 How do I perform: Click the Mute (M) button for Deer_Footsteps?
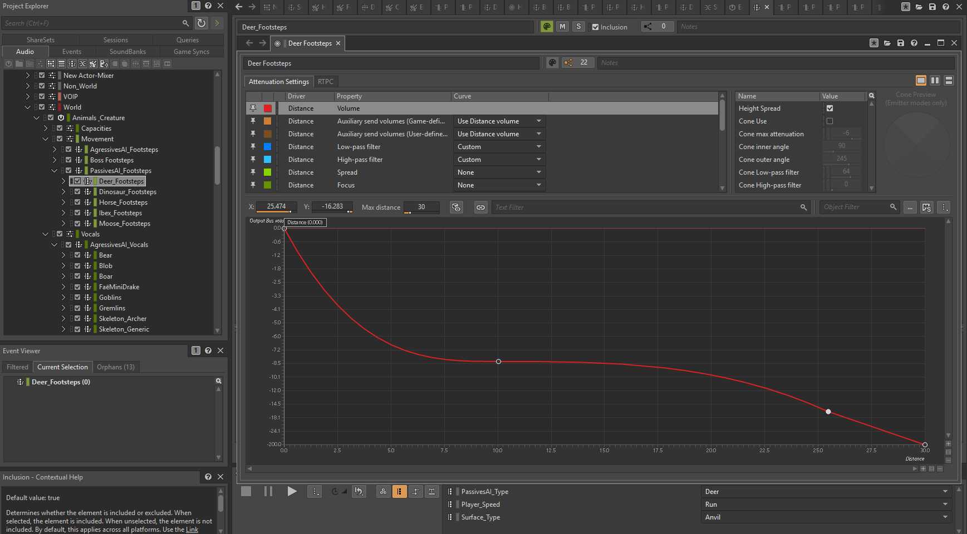click(563, 27)
